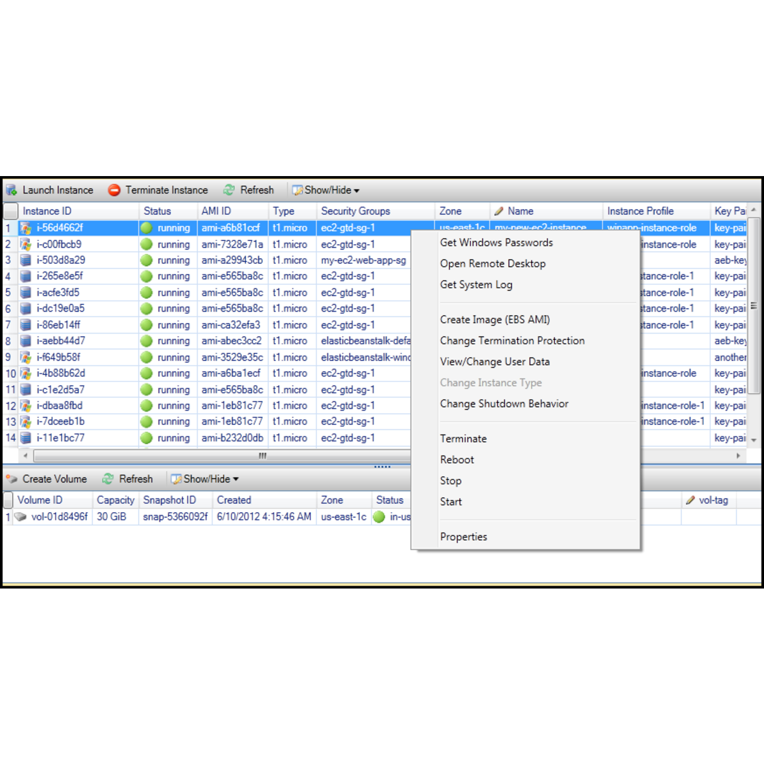Click the instance icon beside i-f649b58f
The image size is (764, 764).
pos(26,357)
